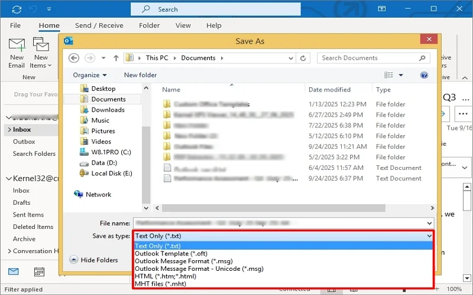Open the view options dropdown arrow

click(x=401, y=75)
